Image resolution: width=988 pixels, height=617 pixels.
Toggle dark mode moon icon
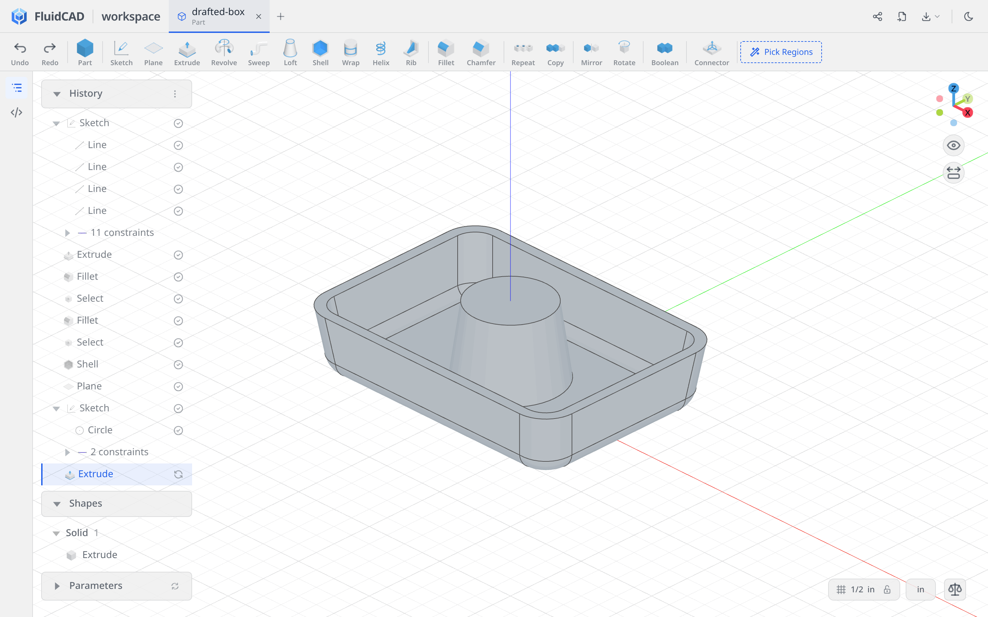pos(968,16)
